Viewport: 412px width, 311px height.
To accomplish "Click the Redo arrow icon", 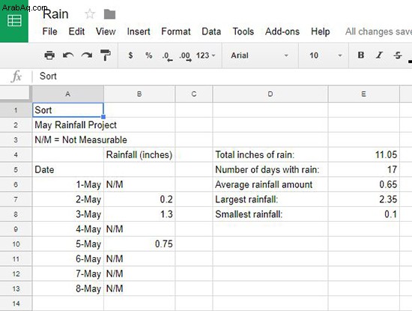I will click(87, 55).
